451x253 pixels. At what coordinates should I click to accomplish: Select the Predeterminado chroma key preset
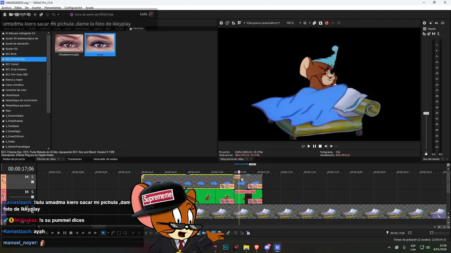69,45
